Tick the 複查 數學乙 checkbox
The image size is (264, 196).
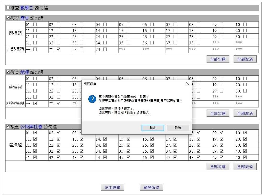(x=8, y=8)
